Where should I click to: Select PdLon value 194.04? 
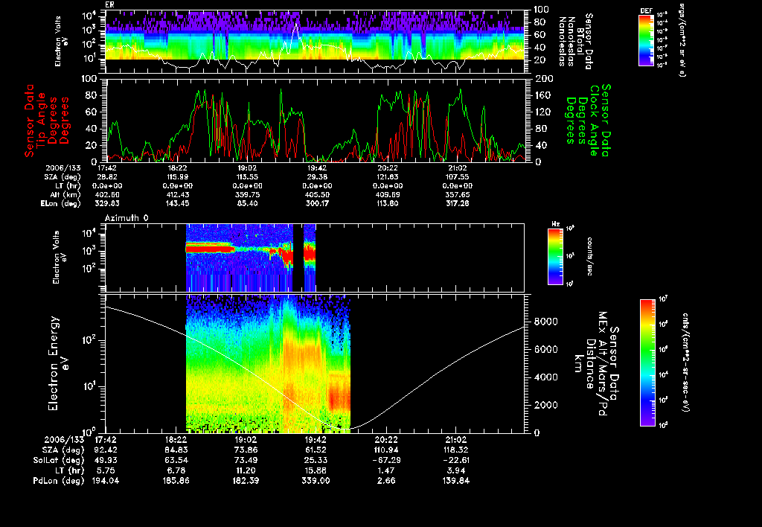[x=106, y=480]
